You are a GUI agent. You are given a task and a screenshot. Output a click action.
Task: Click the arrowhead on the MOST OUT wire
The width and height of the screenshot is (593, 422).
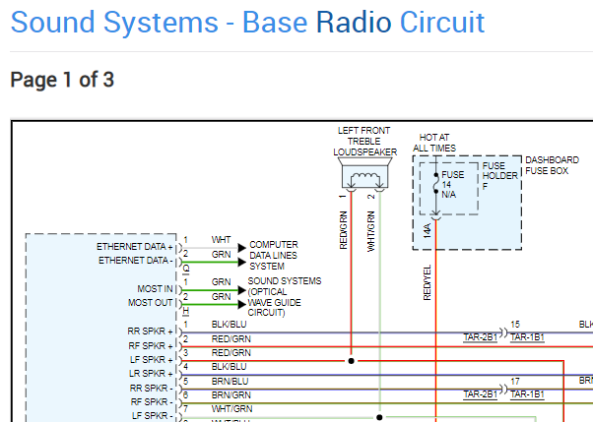coord(242,305)
